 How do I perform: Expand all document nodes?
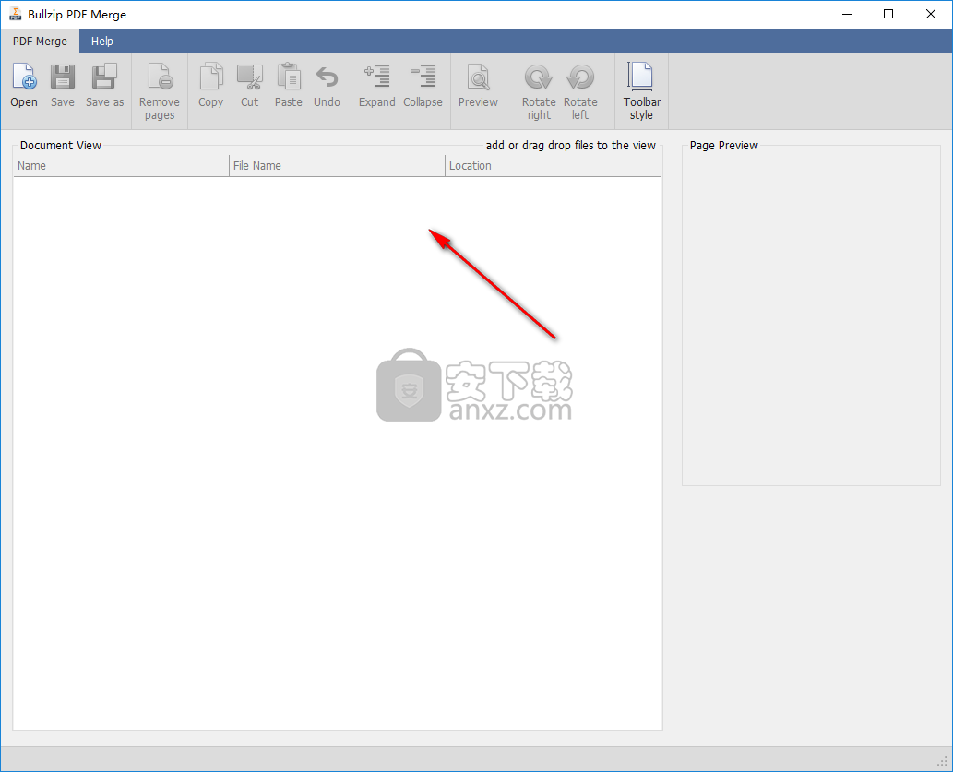[x=376, y=85]
